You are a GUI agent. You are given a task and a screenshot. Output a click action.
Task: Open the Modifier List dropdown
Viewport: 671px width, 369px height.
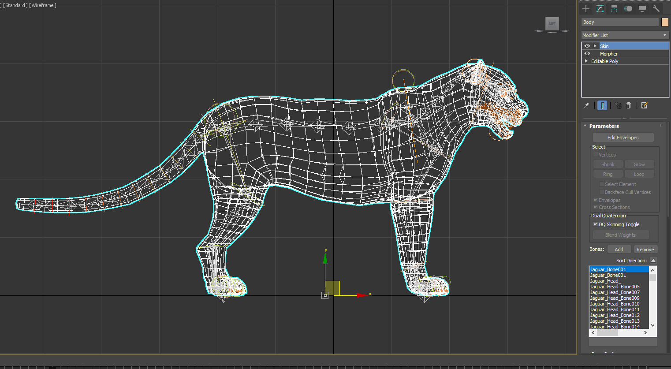click(x=625, y=35)
